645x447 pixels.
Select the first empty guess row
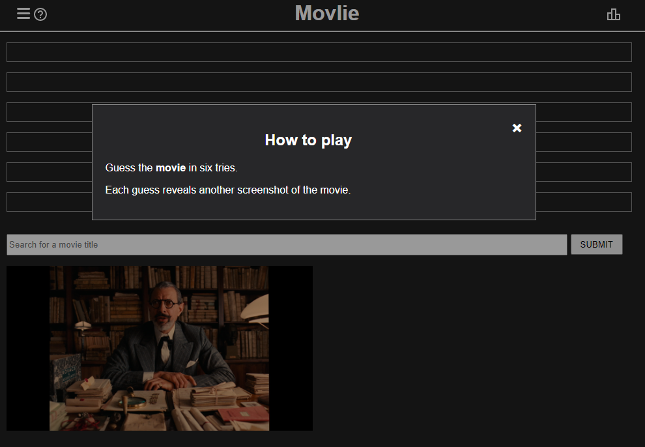319,52
